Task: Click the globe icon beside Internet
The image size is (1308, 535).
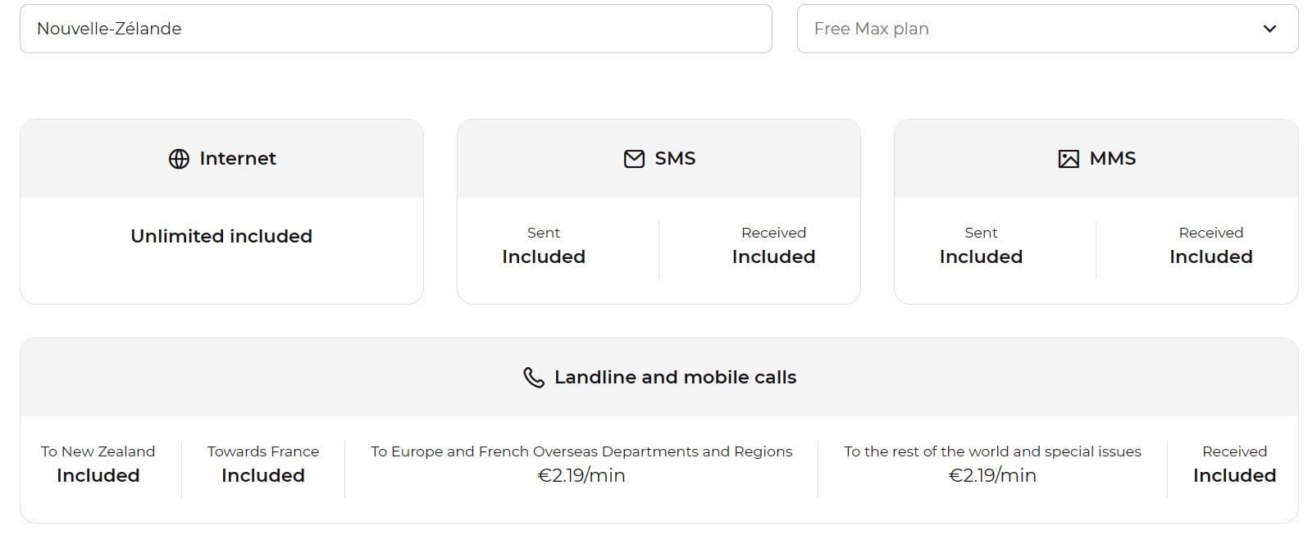Action: [x=179, y=159]
